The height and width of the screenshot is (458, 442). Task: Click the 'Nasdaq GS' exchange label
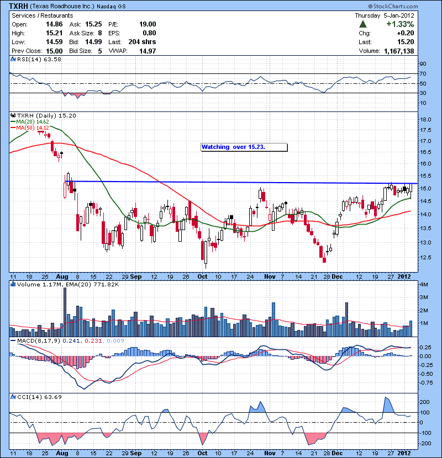coord(111,7)
